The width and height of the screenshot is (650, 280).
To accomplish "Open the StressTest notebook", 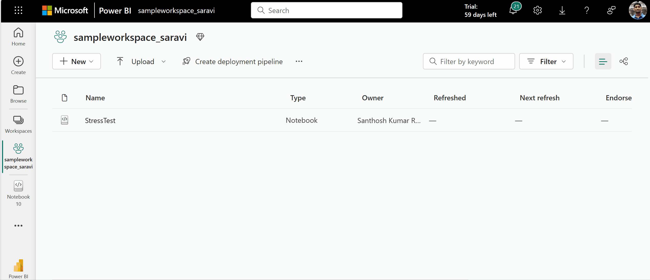I will pos(100,120).
